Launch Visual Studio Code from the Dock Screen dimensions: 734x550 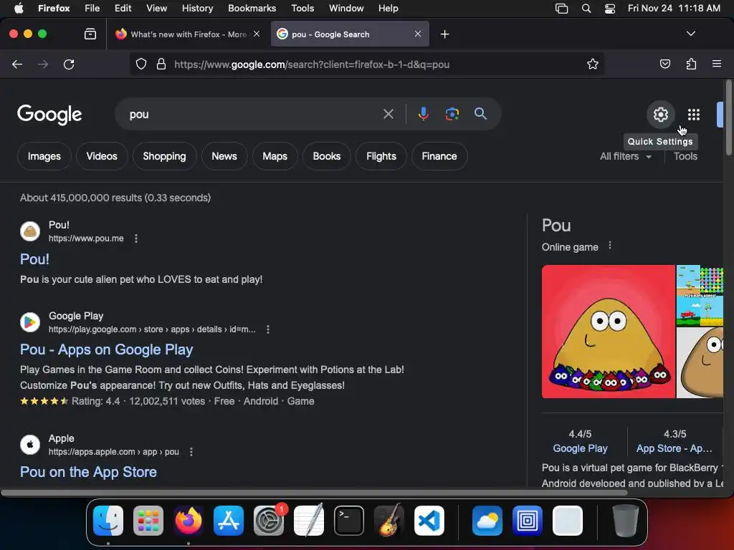pyautogui.click(x=429, y=521)
